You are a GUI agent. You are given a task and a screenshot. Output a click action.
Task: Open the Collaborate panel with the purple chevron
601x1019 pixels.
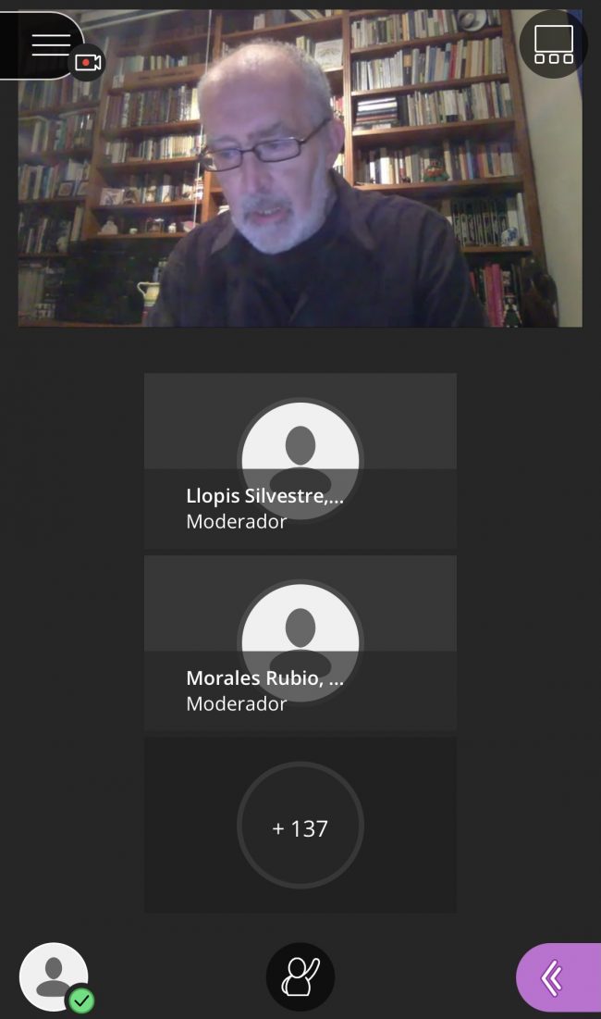(558, 977)
